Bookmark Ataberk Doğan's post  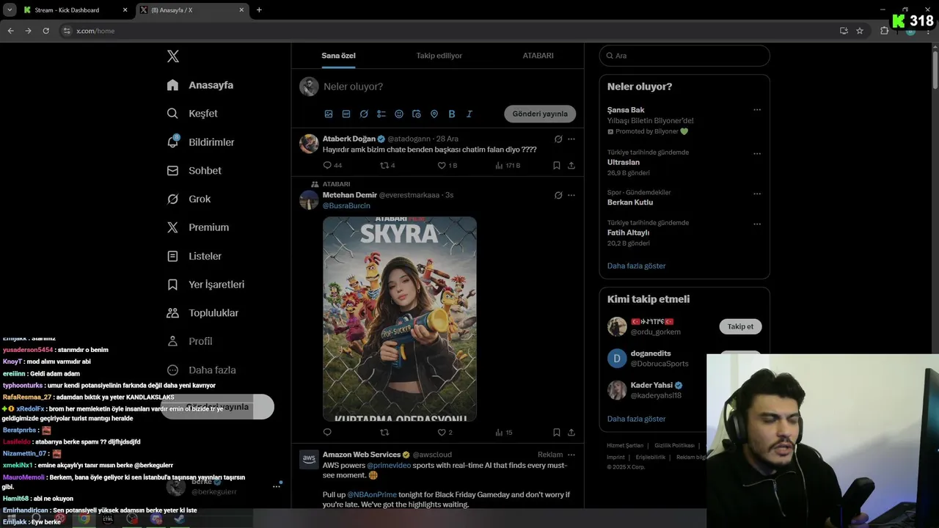click(557, 166)
